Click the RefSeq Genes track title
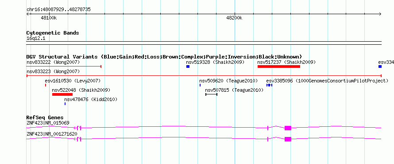 [45, 117]
